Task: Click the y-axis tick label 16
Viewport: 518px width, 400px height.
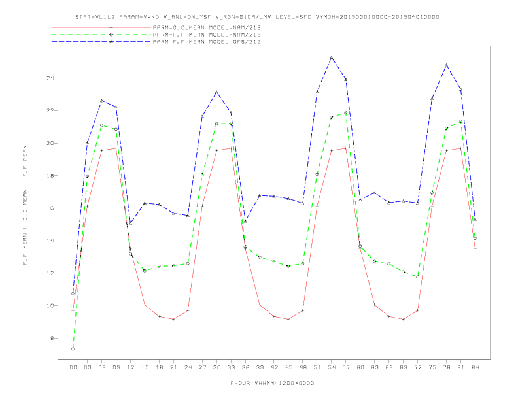Action: (50, 208)
